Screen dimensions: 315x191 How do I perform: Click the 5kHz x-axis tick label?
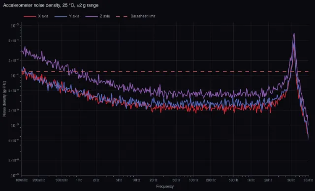click(291, 180)
